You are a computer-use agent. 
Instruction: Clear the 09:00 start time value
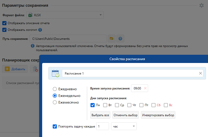[x=145, y=88]
